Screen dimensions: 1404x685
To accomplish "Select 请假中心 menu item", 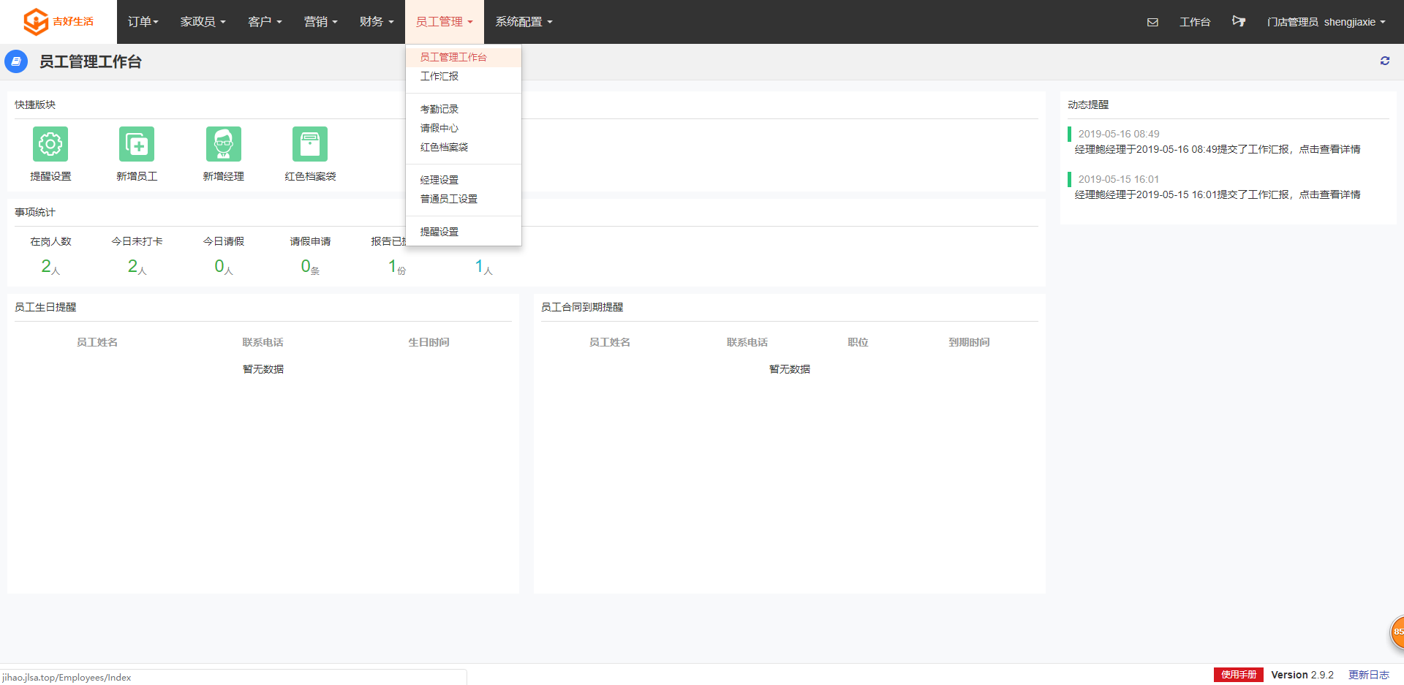I will [464, 128].
